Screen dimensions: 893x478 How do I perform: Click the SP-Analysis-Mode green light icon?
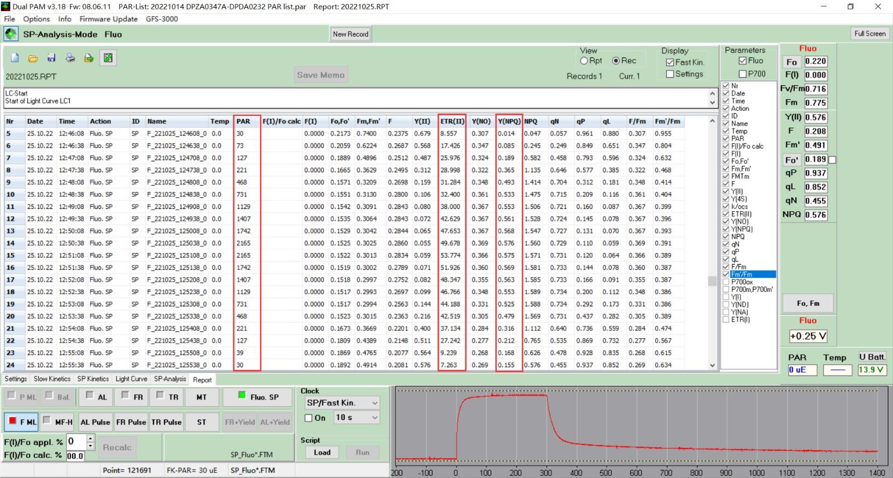pyautogui.click(x=11, y=34)
